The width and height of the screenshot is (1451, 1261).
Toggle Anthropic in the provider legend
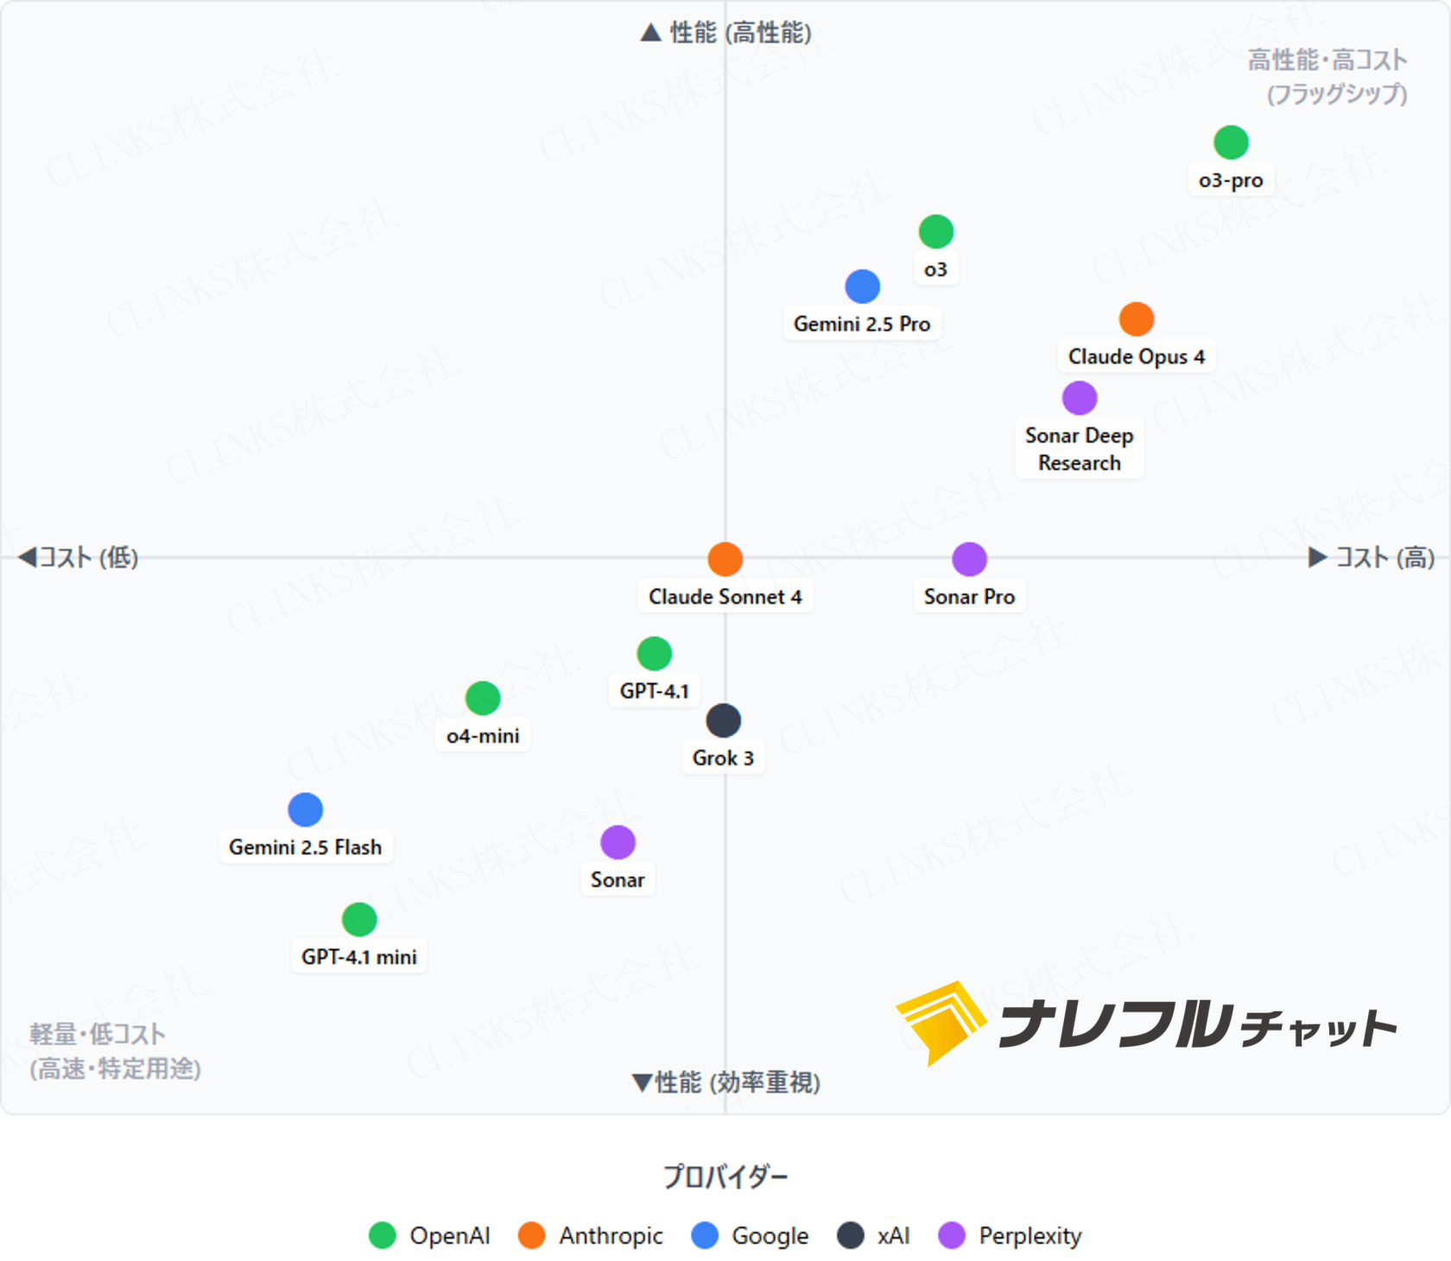pyautogui.click(x=591, y=1236)
